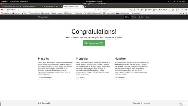Click the Yii debug toolbar logo
188x106 pixels.
181,104
